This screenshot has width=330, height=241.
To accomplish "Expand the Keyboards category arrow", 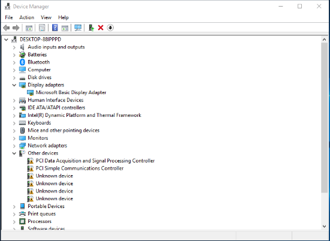I will (14, 123).
